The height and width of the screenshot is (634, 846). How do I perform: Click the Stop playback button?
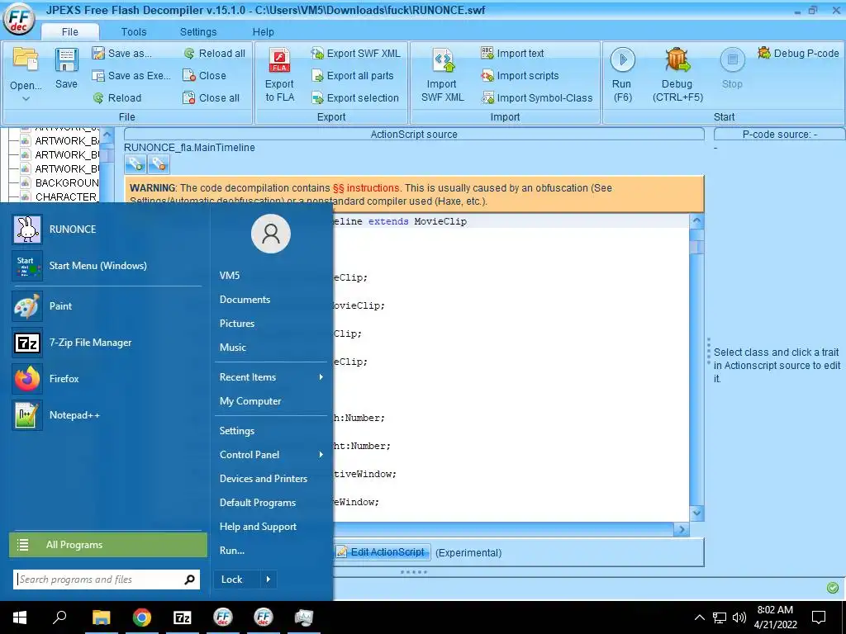point(732,69)
